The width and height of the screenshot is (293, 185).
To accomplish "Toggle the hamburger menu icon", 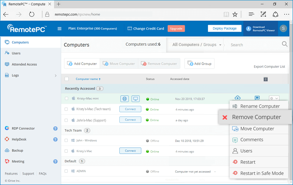I will [x=59, y=29].
